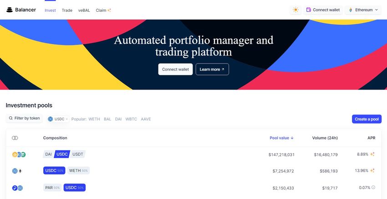
Task: Click Connect wallet in the hero banner
Action: point(175,70)
